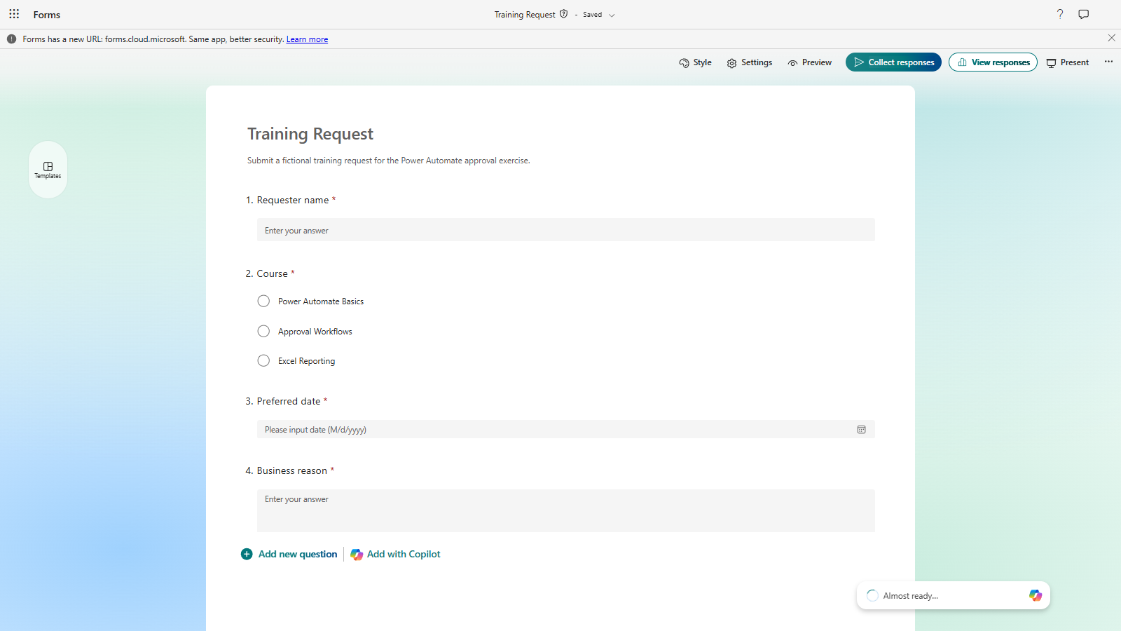Click the shield icon beside Training Request title
1121x631 pixels.
coord(564,14)
